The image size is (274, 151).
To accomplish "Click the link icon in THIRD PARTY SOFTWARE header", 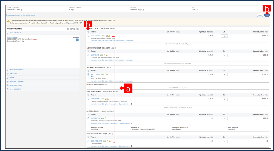I will click(x=88, y=95).
